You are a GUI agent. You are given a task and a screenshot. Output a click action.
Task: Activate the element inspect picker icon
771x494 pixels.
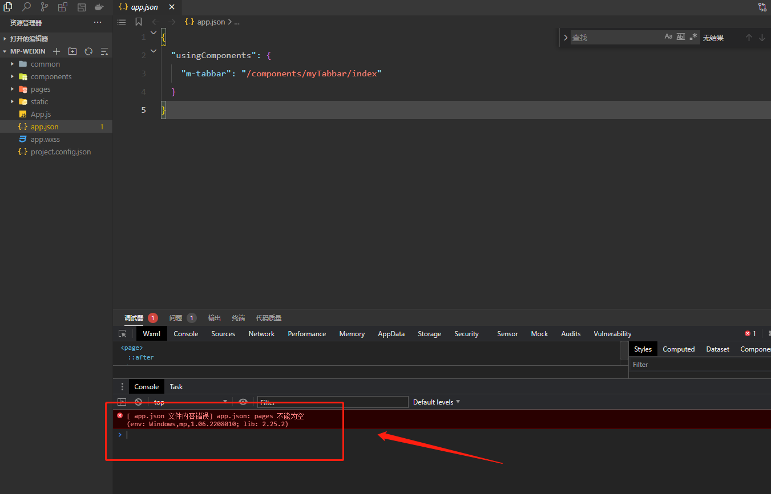[122, 334]
